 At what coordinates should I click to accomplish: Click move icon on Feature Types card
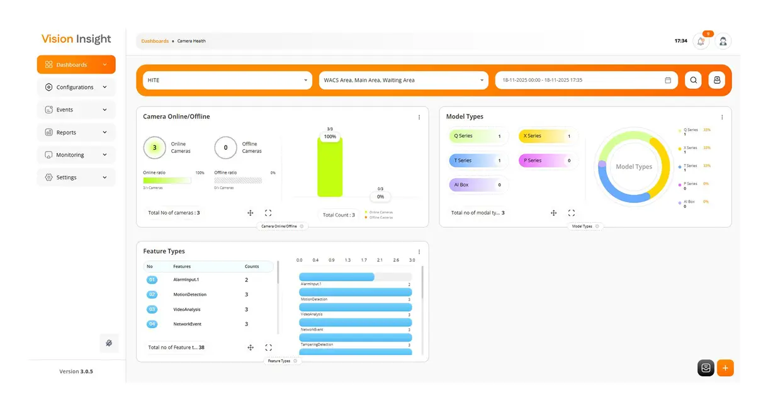(251, 347)
